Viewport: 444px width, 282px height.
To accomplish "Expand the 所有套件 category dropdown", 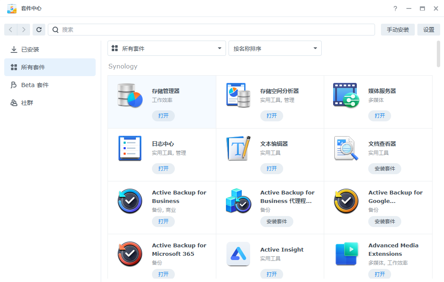I will point(167,48).
